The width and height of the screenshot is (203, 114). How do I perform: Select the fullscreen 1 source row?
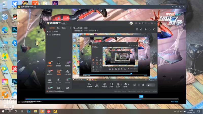click(59, 31)
